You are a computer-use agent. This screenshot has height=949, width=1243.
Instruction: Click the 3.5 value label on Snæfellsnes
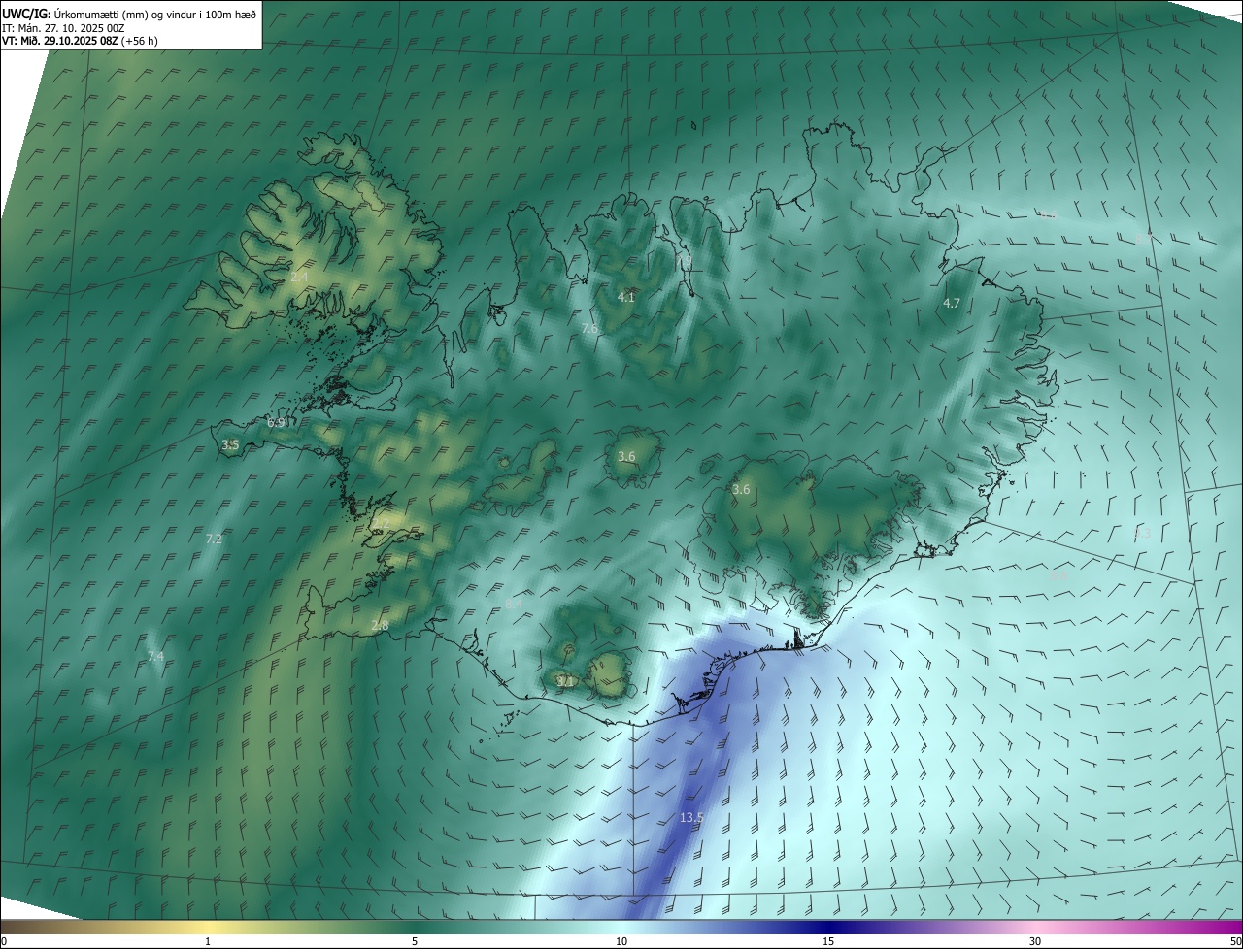[230, 445]
